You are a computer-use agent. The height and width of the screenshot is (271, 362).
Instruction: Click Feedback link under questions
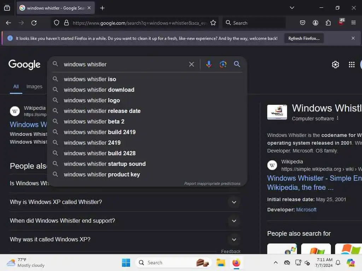(230, 251)
